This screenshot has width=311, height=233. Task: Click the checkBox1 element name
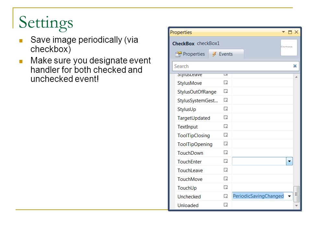point(208,43)
